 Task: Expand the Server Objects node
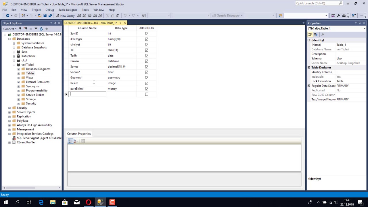[9, 112]
